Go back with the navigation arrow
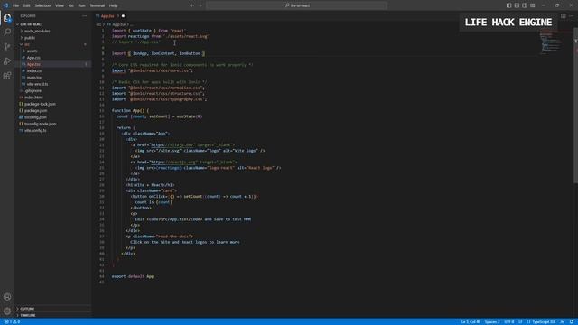The height and width of the screenshot is (325, 578). coord(191,5)
